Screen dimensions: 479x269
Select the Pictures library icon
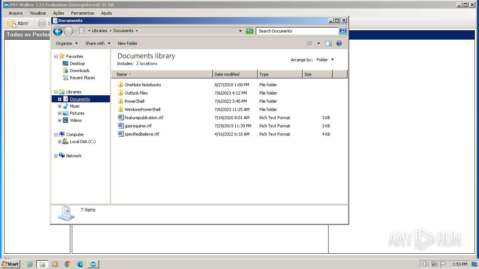pyautogui.click(x=65, y=113)
